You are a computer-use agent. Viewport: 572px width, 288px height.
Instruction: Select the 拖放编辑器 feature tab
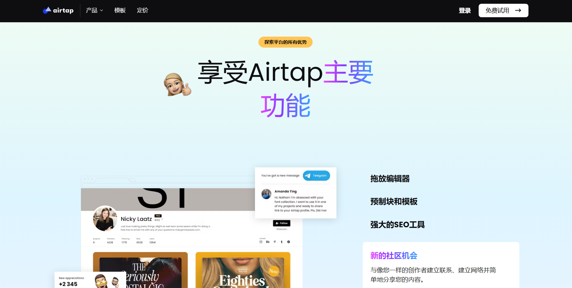click(x=390, y=179)
